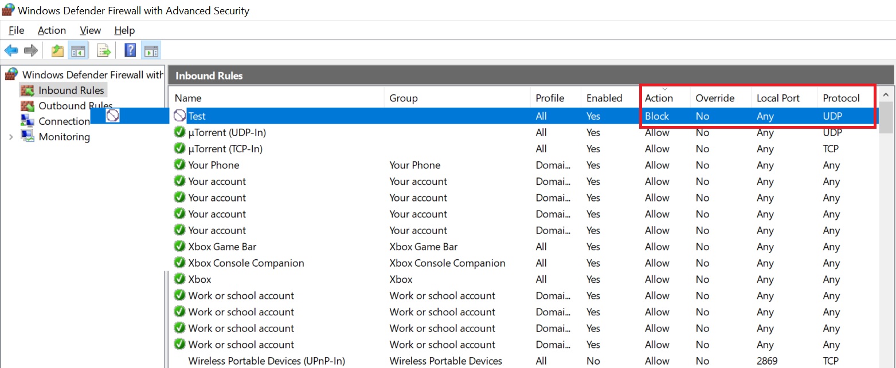Screen dimensions: 896x368
Task: Expand the Monitoring tree node
Action: pyautogui.click(x=11, y=137)
